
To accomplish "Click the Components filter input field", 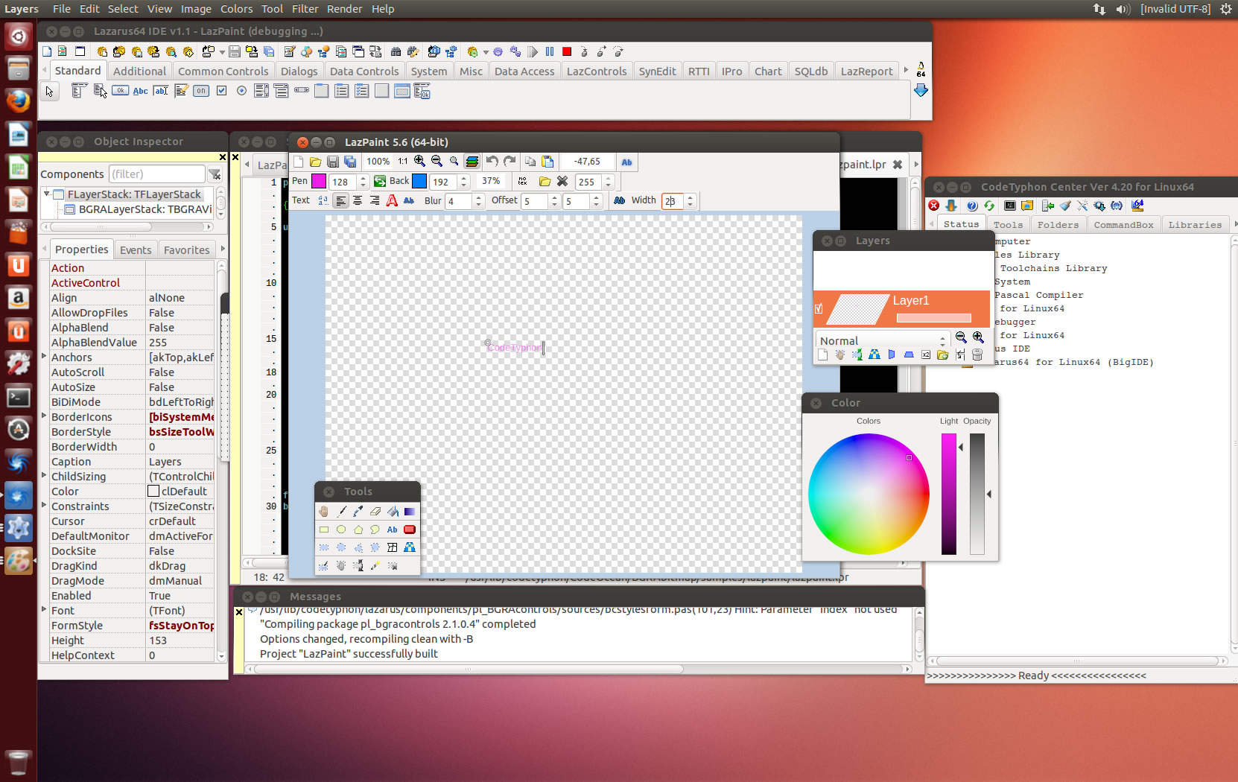I will coord(157,174).
